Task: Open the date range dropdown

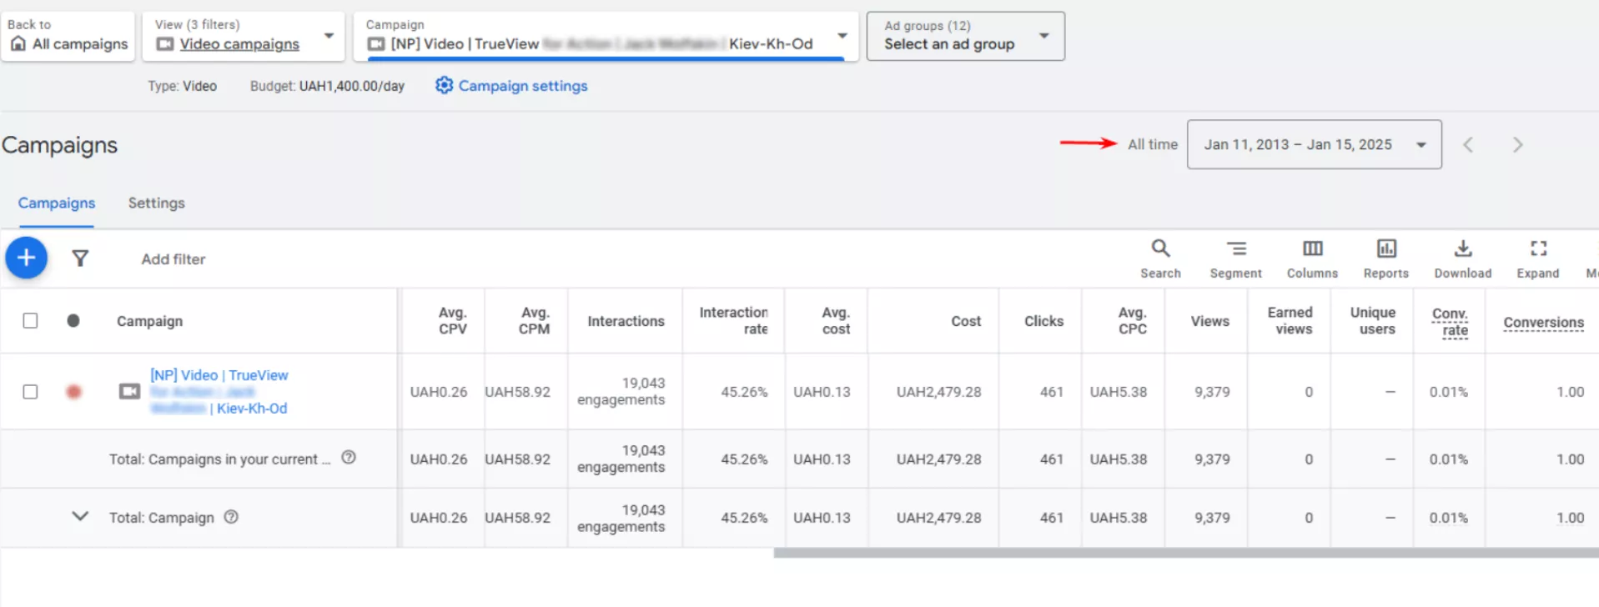Action: pos(1314,145)
